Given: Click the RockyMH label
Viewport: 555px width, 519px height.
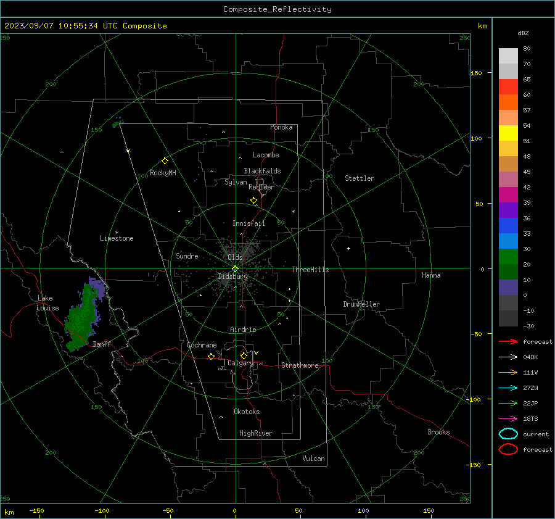Looking at the screenshot, I should click(x=163, y=173).
